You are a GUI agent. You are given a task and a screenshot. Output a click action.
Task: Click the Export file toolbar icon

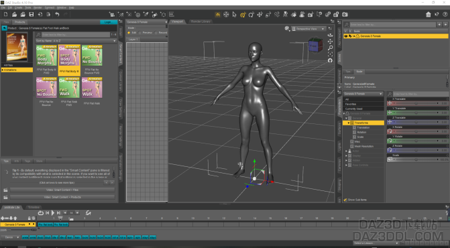[48, 14]
